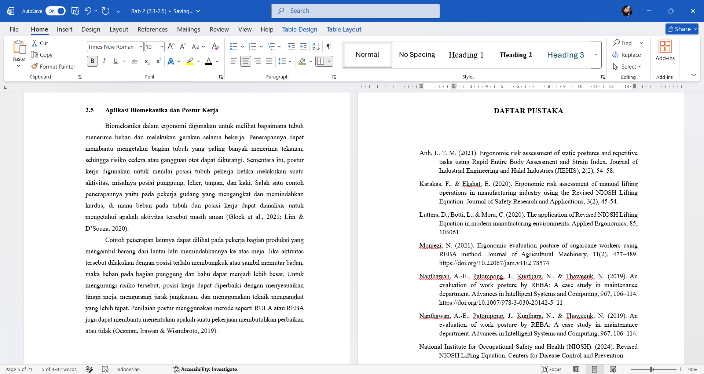
Task: Click the Clear All Formatting icon
Action: (216, 47)
